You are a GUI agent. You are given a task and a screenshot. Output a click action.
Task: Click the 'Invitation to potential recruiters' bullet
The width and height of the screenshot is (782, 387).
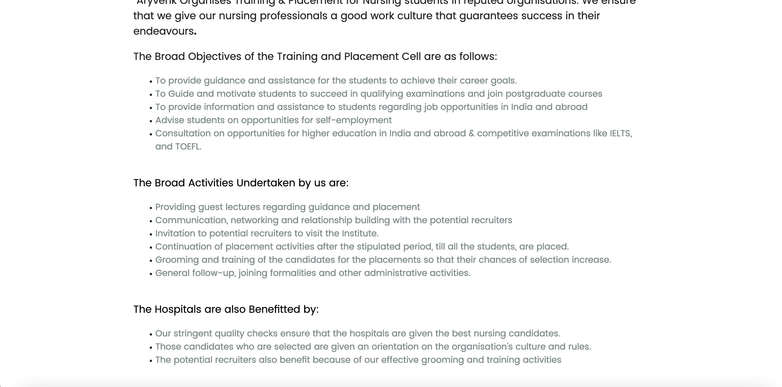tap(266, 233)
